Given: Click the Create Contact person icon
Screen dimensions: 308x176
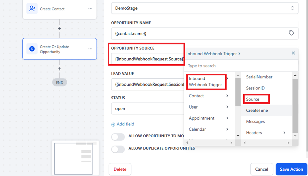Looking at the screenshot, I should 32,9.
